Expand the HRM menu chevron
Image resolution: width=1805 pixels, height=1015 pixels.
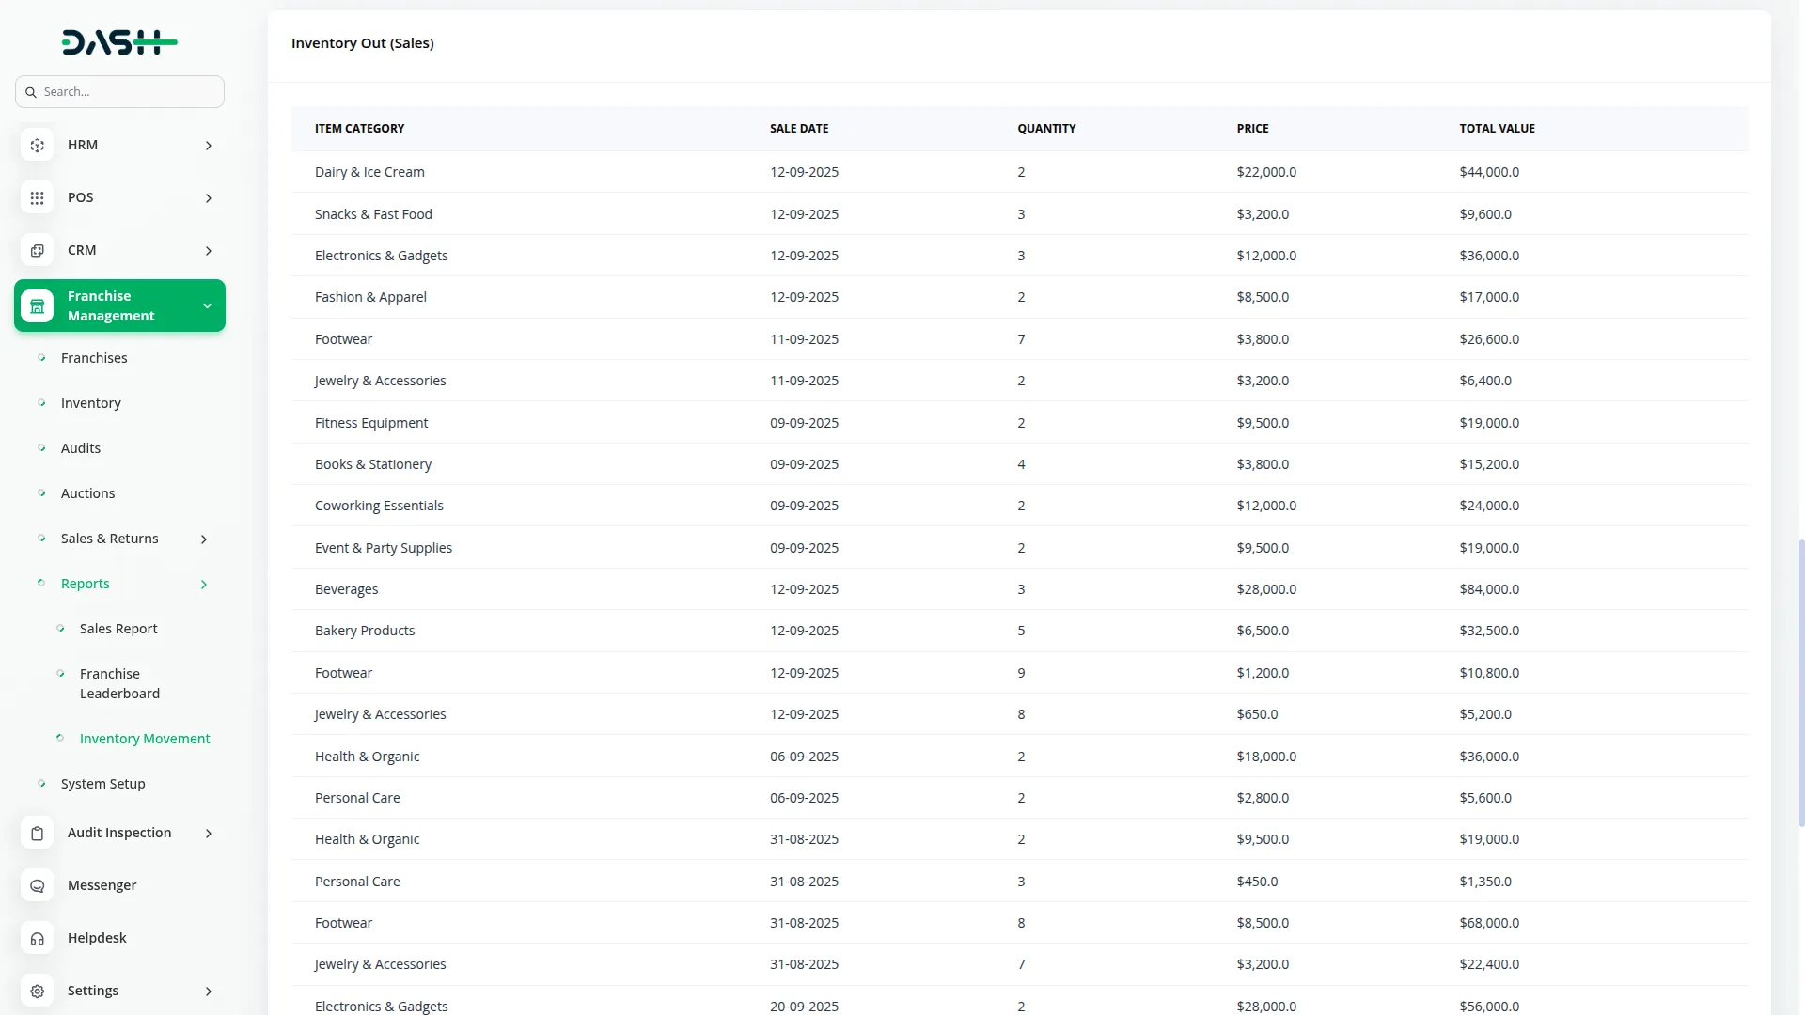pos(209,146)
